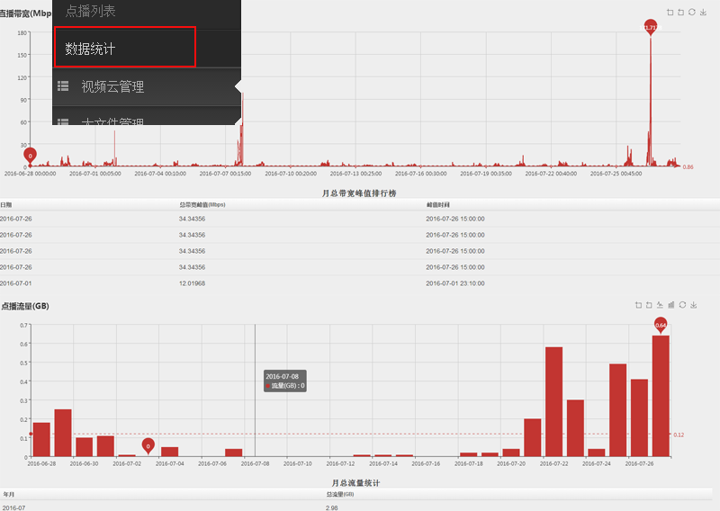Refresh the live bandwidth chart
Image resolution: width=720 pixels, height=511 pixels.
(691, 12)
